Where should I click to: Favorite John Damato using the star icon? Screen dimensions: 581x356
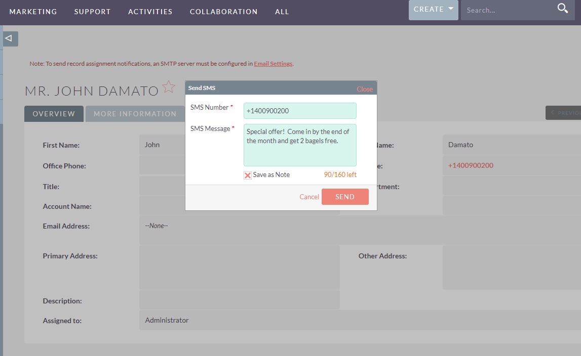(169, 87)
